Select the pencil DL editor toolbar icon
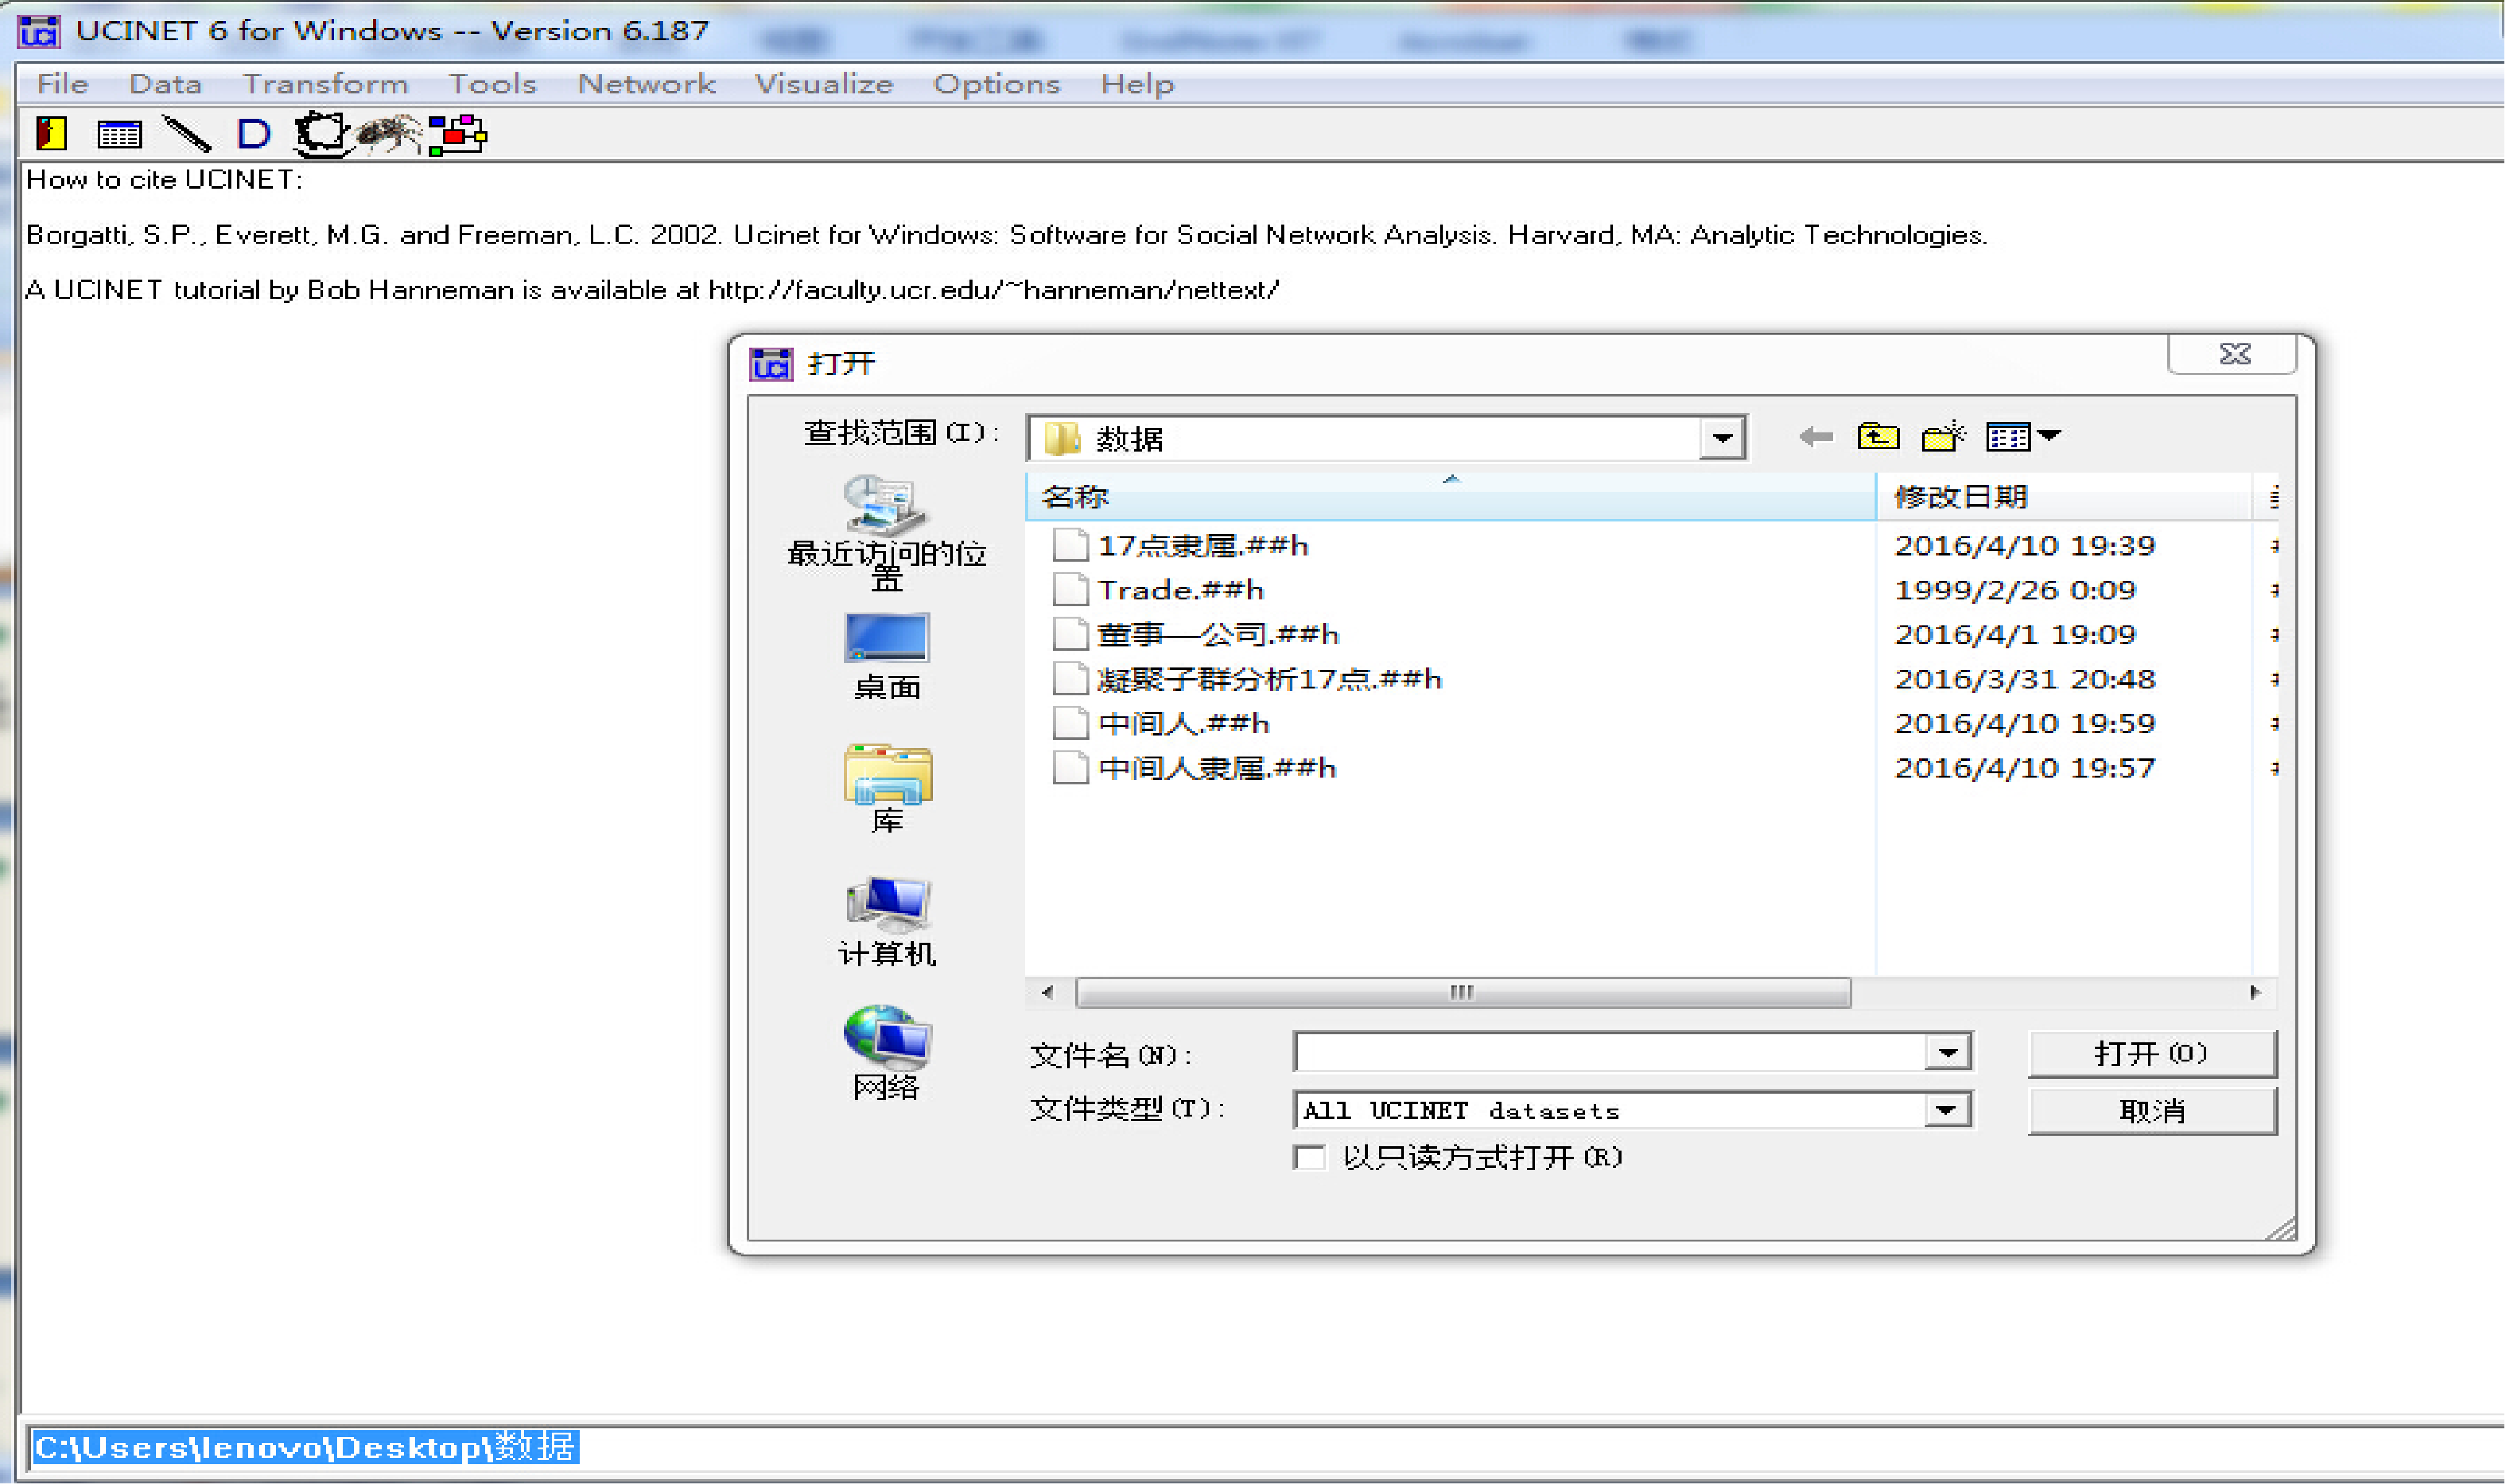The image size is (2505, 1484). click(x=186, y=133)
